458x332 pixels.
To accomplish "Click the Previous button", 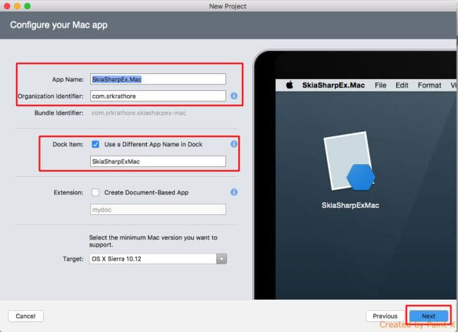I will pos(385,316).
